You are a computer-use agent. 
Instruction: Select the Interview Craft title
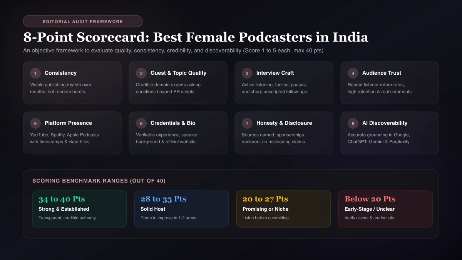[275, 73]
